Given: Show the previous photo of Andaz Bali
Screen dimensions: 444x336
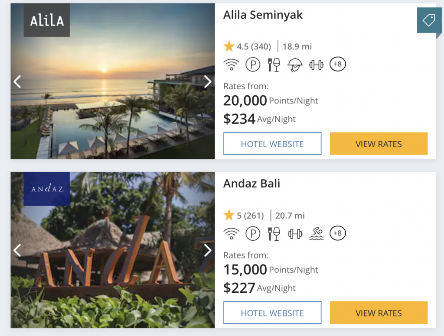Looking at the screenshot, I should (17, 250).
